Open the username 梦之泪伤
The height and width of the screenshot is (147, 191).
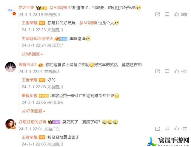pos(27,7)
